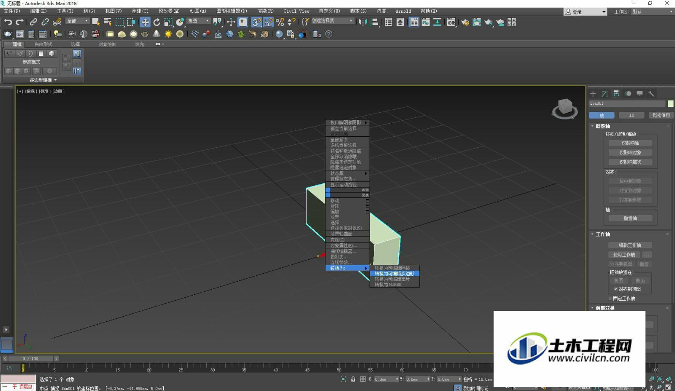Toggle the Layer Explorer button

[400, 22]
